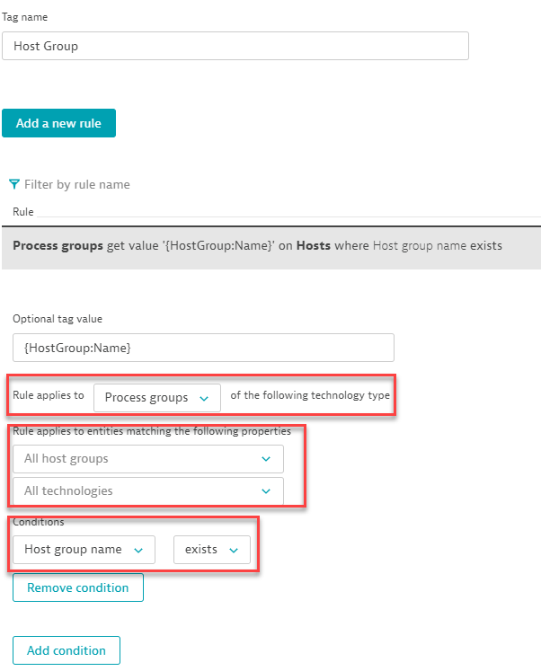The image size is (541, 671).
Task: Click into the Filter by rule name field
Action: (x=77, y=184)
